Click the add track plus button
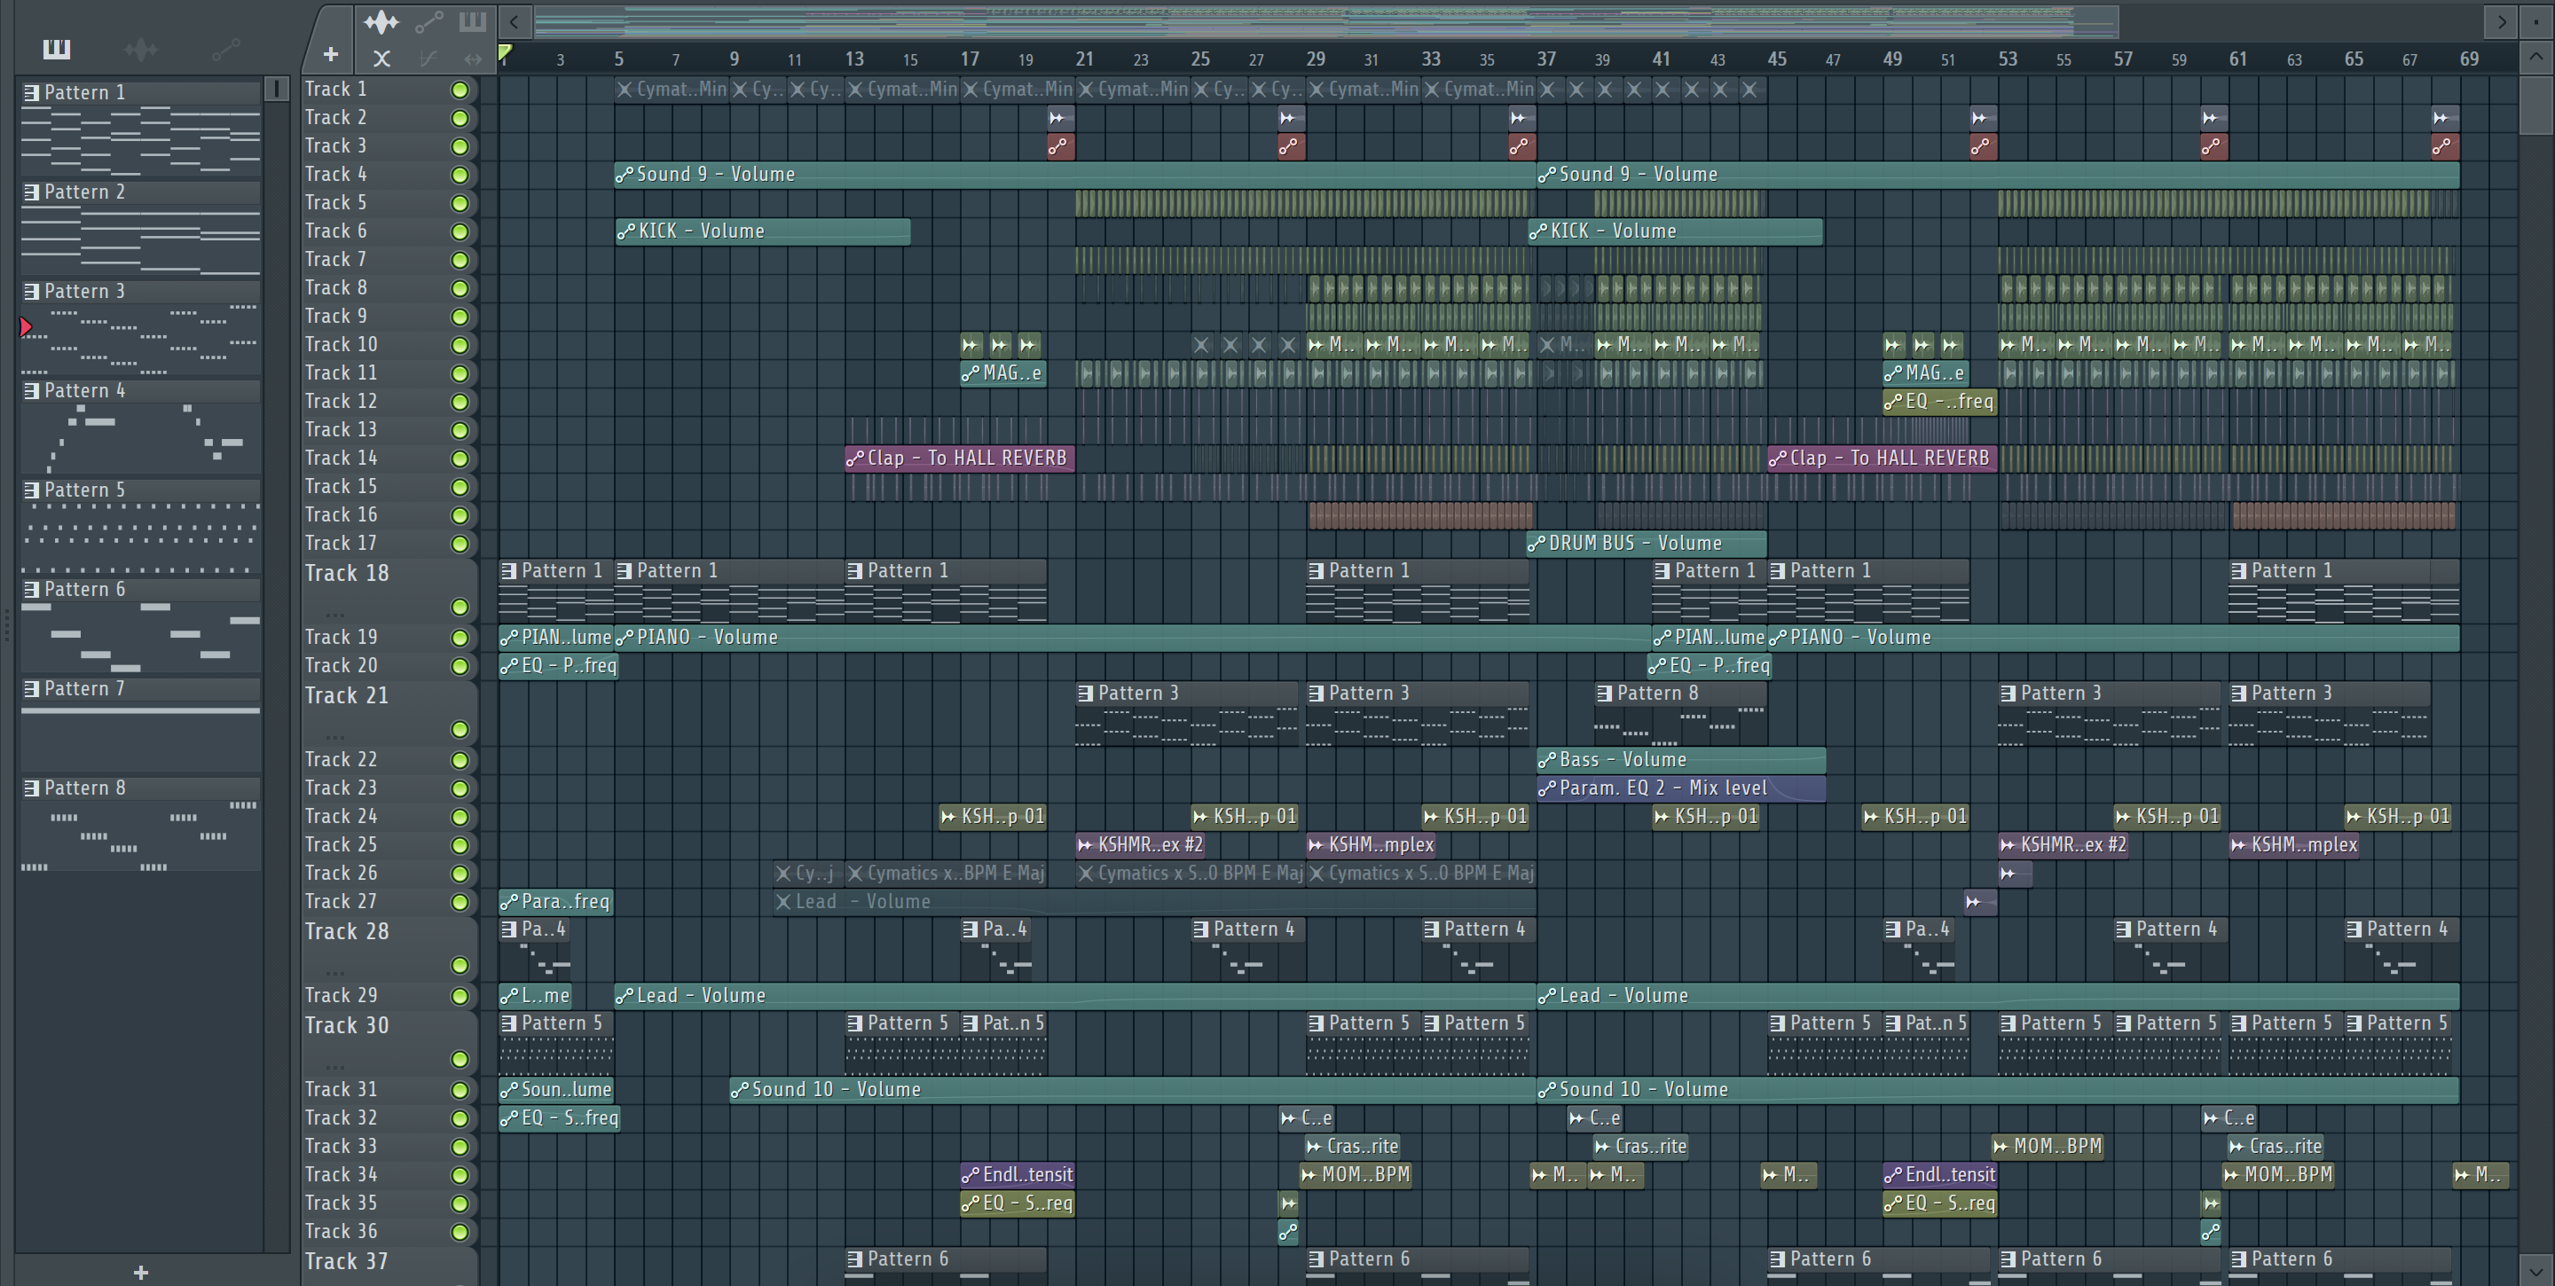 [x=331, y=56]
